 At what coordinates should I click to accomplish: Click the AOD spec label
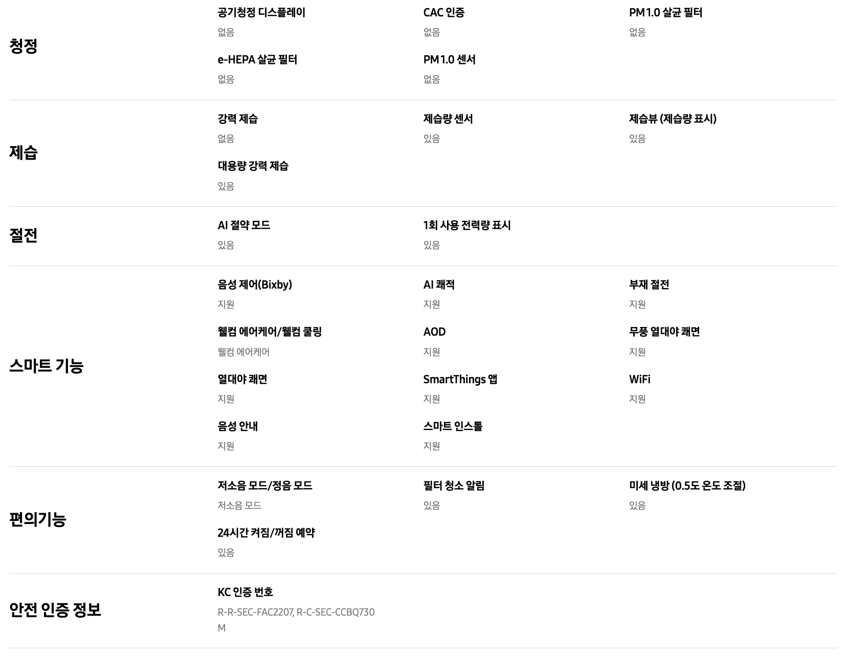434,332
